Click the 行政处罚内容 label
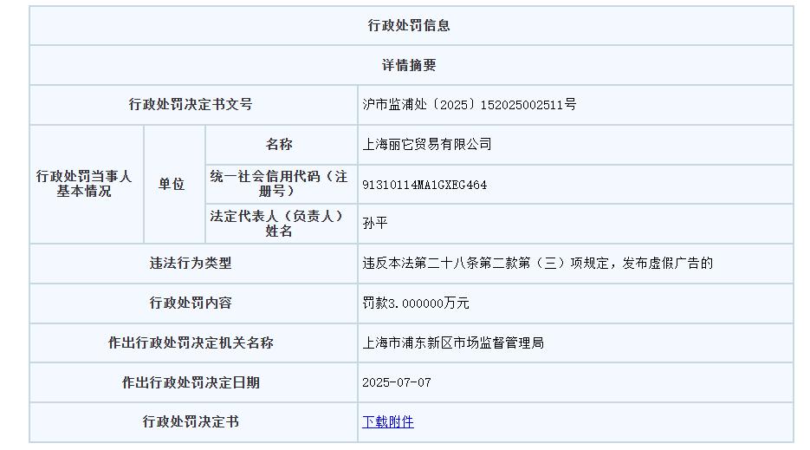Image resolution: width=810 pixels, height=450 pixels. (191, 303)
